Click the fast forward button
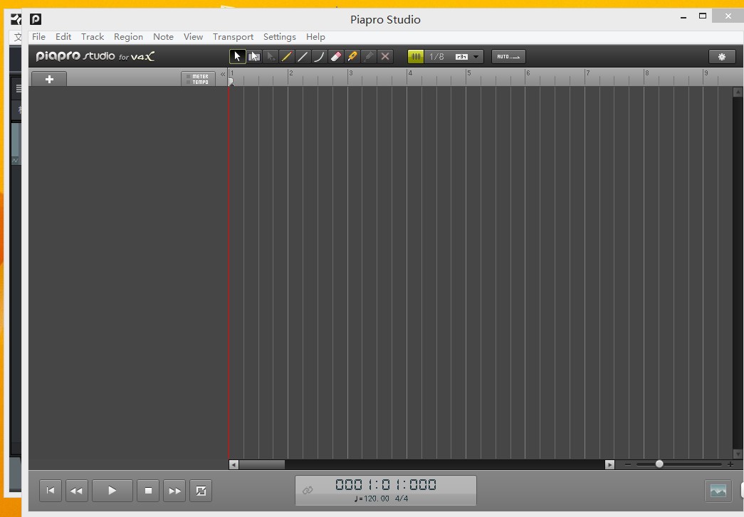This screenshot has width=744, height=517. (174, 491)
